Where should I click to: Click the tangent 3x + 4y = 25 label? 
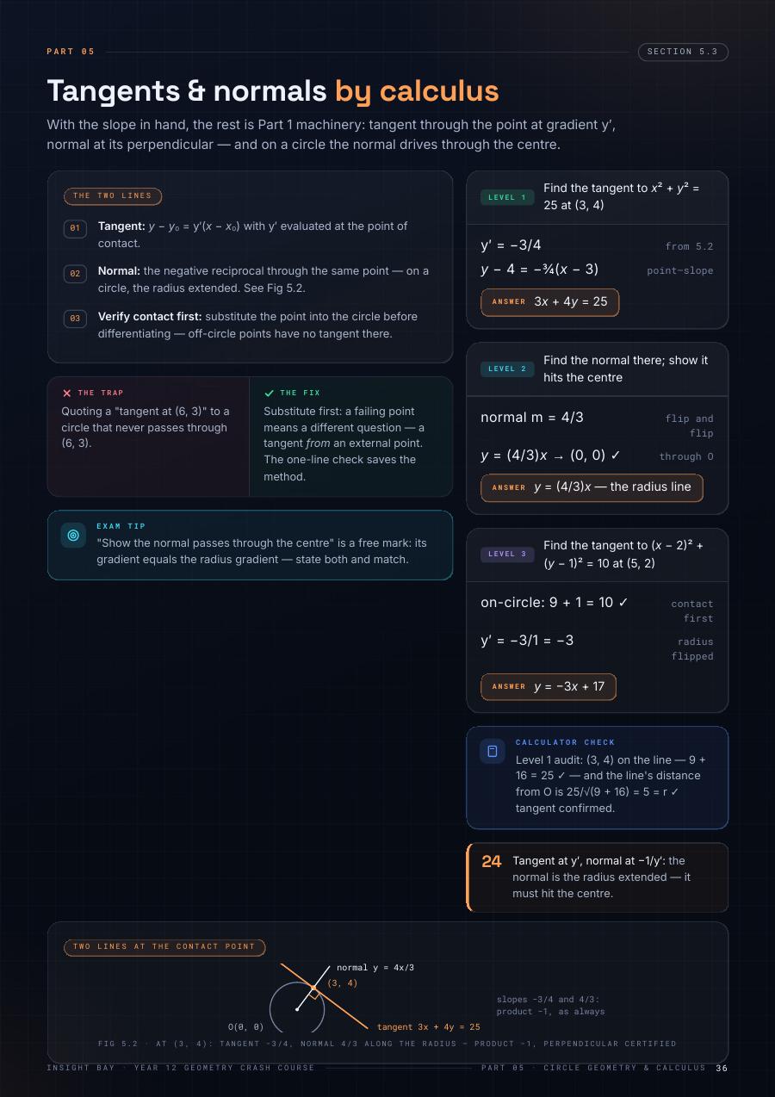(x=429, y=1026)
